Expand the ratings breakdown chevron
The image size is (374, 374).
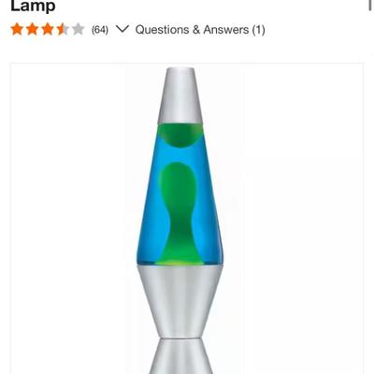tap(122, 29)
